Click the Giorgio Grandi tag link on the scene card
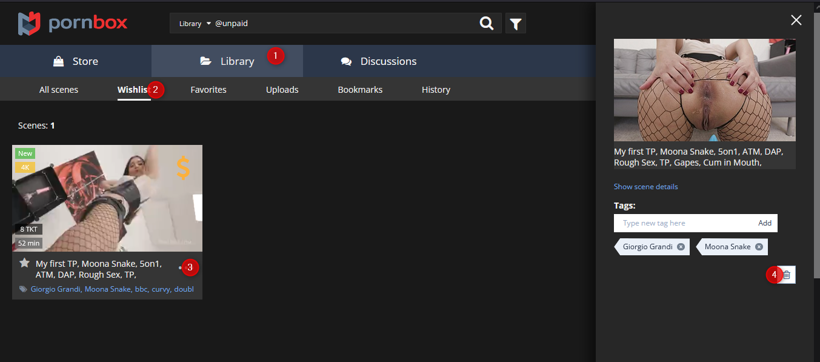Screen dimensions: 820x362 (56, 289)
